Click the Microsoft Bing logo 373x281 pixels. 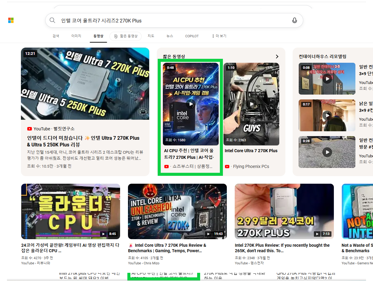coord(11,20)
